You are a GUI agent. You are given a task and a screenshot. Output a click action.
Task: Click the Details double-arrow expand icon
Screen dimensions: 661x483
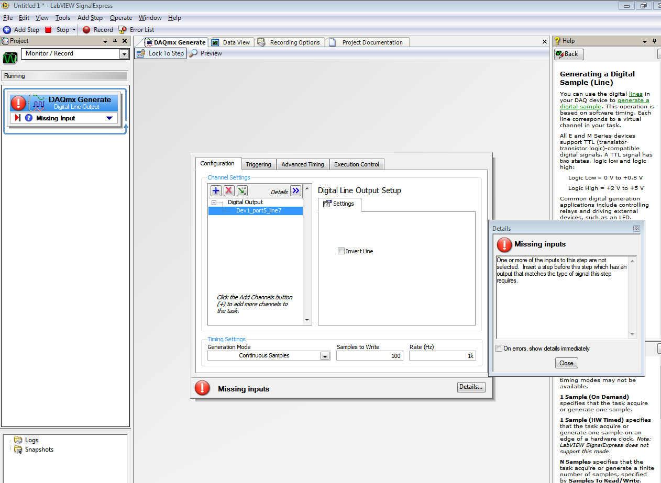[x=296, y=191]
